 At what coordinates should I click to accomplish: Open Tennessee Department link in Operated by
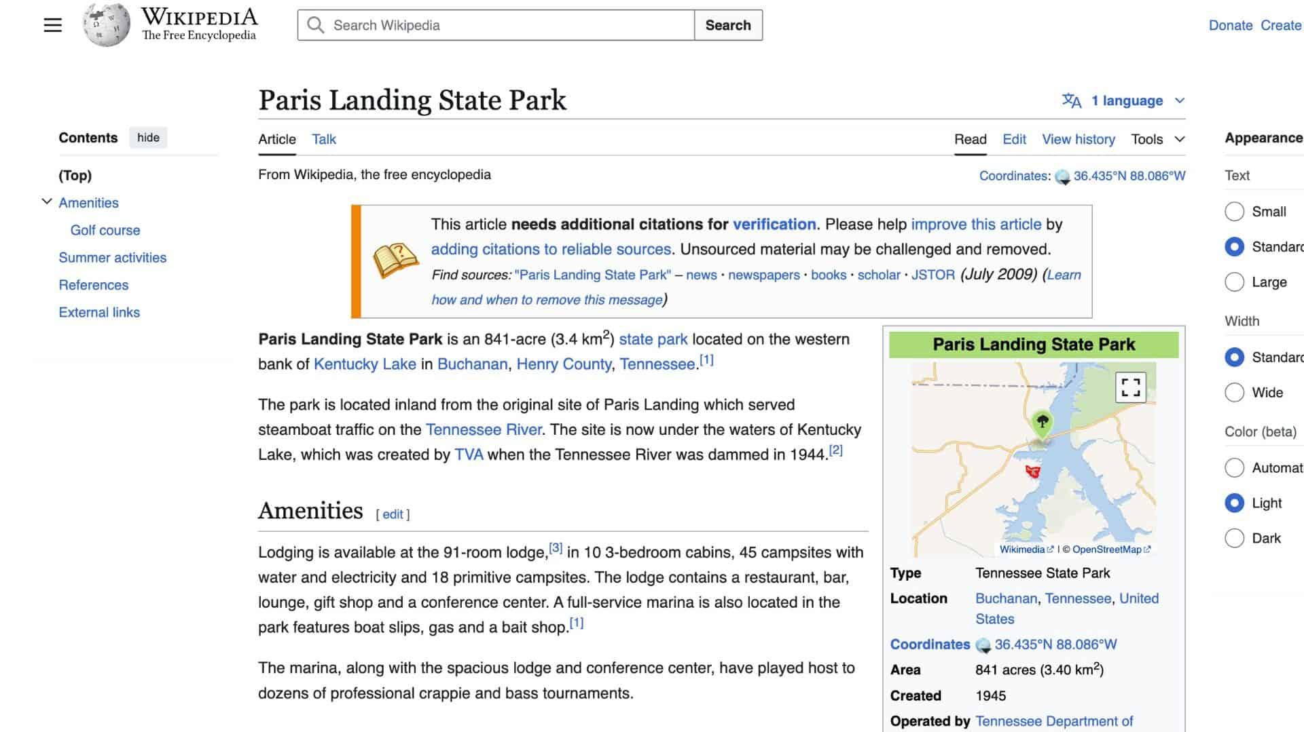[x=1054, y=721]
